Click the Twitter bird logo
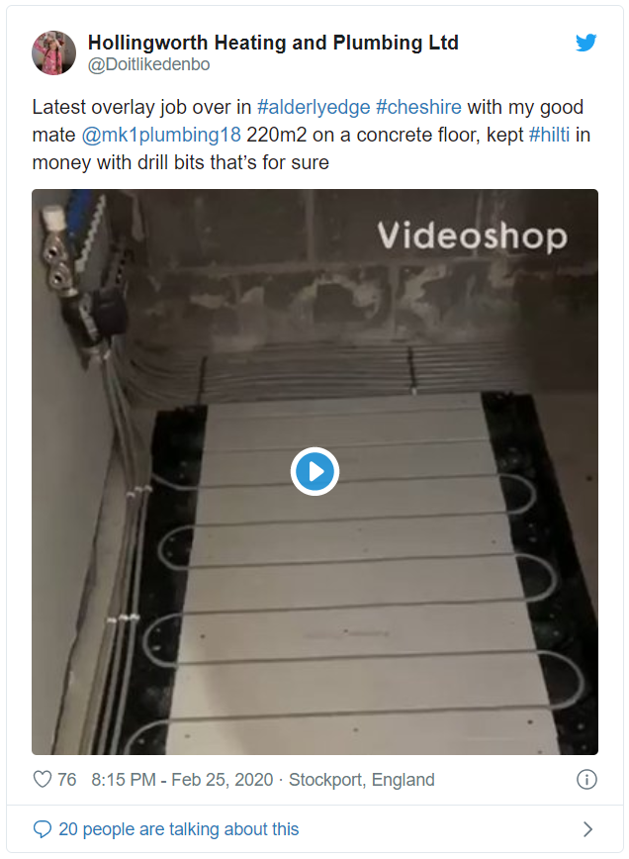This screenshot has height=859, width=629. click(585, 43)
